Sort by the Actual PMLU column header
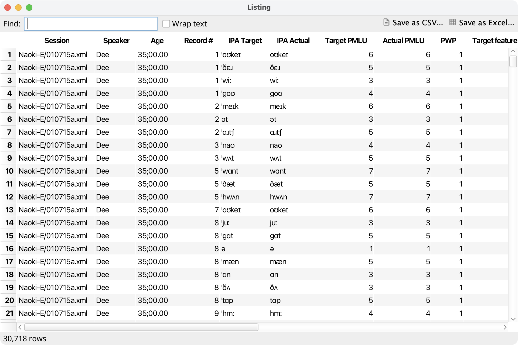Screen dimensions: 518x345 point(403,41)
